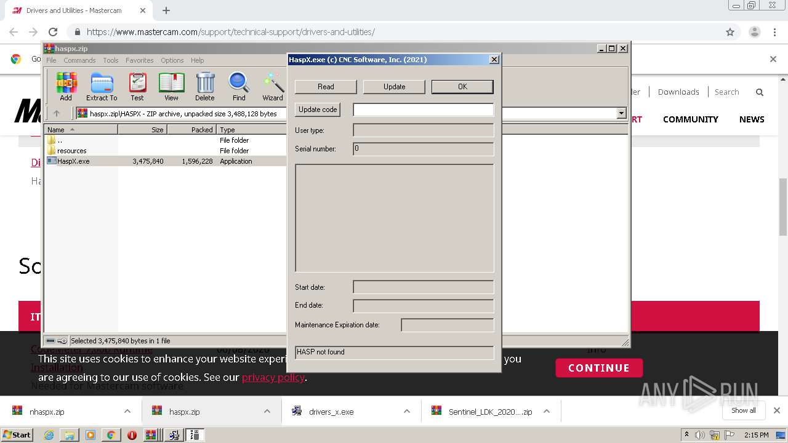This screenshot has width=788, height=443.
Task: Expand the WinRAR address path dropdown
Action: (x=621, y=113)
